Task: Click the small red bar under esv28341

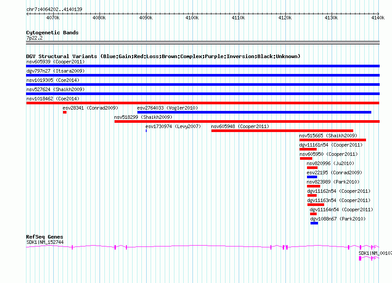Action: point(65,112)
